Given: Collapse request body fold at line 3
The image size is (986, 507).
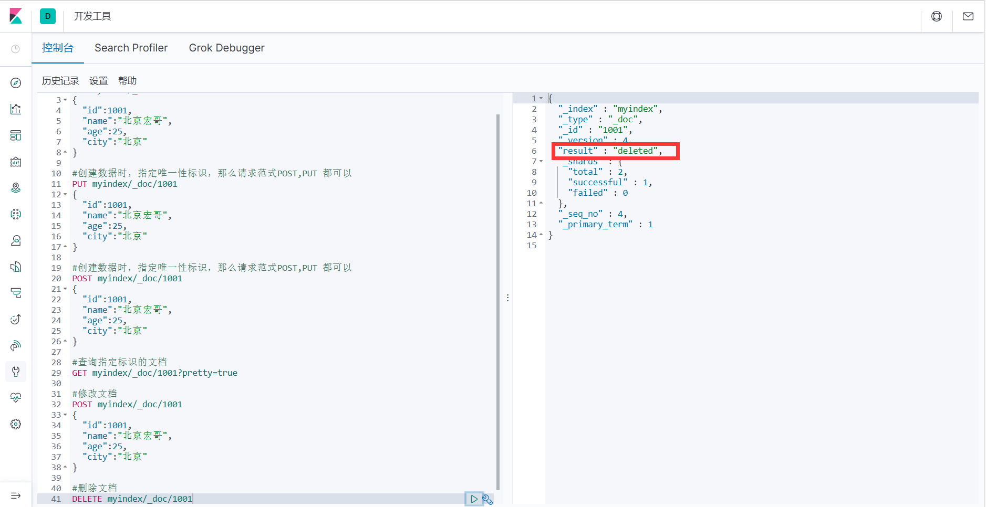Looking at the screenshot, I should click(x=65, y=100).
